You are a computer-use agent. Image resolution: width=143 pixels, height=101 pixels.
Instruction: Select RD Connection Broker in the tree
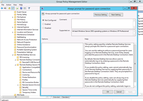30,82
